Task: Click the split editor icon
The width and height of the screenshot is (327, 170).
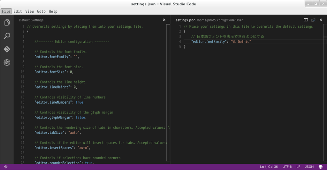Action: [x=306, y=20]
